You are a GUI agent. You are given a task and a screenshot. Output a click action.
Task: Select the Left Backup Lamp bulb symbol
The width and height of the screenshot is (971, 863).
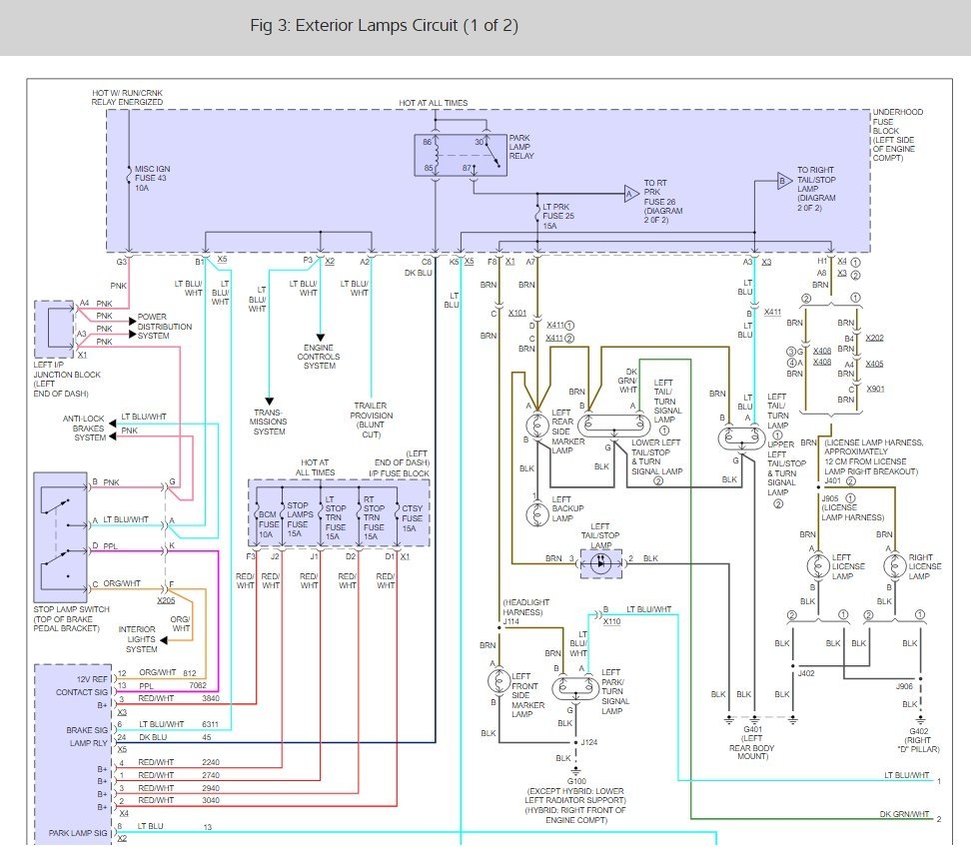536,513
